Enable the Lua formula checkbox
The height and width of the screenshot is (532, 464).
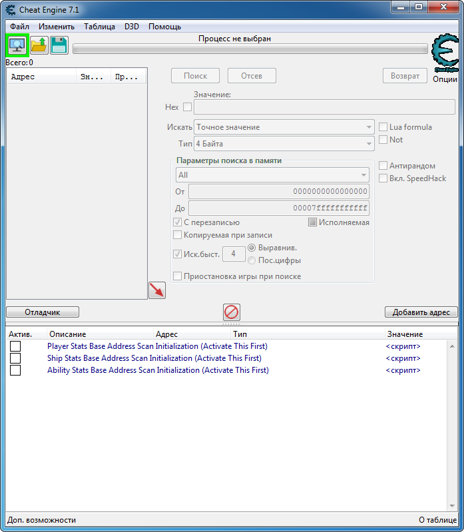pos(383,127)
